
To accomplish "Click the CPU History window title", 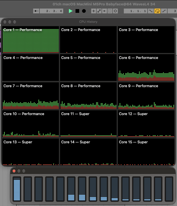I will click(88, 22).
